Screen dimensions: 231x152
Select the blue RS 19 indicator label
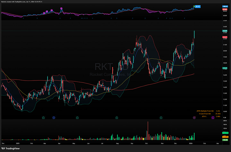coord(198,6)
